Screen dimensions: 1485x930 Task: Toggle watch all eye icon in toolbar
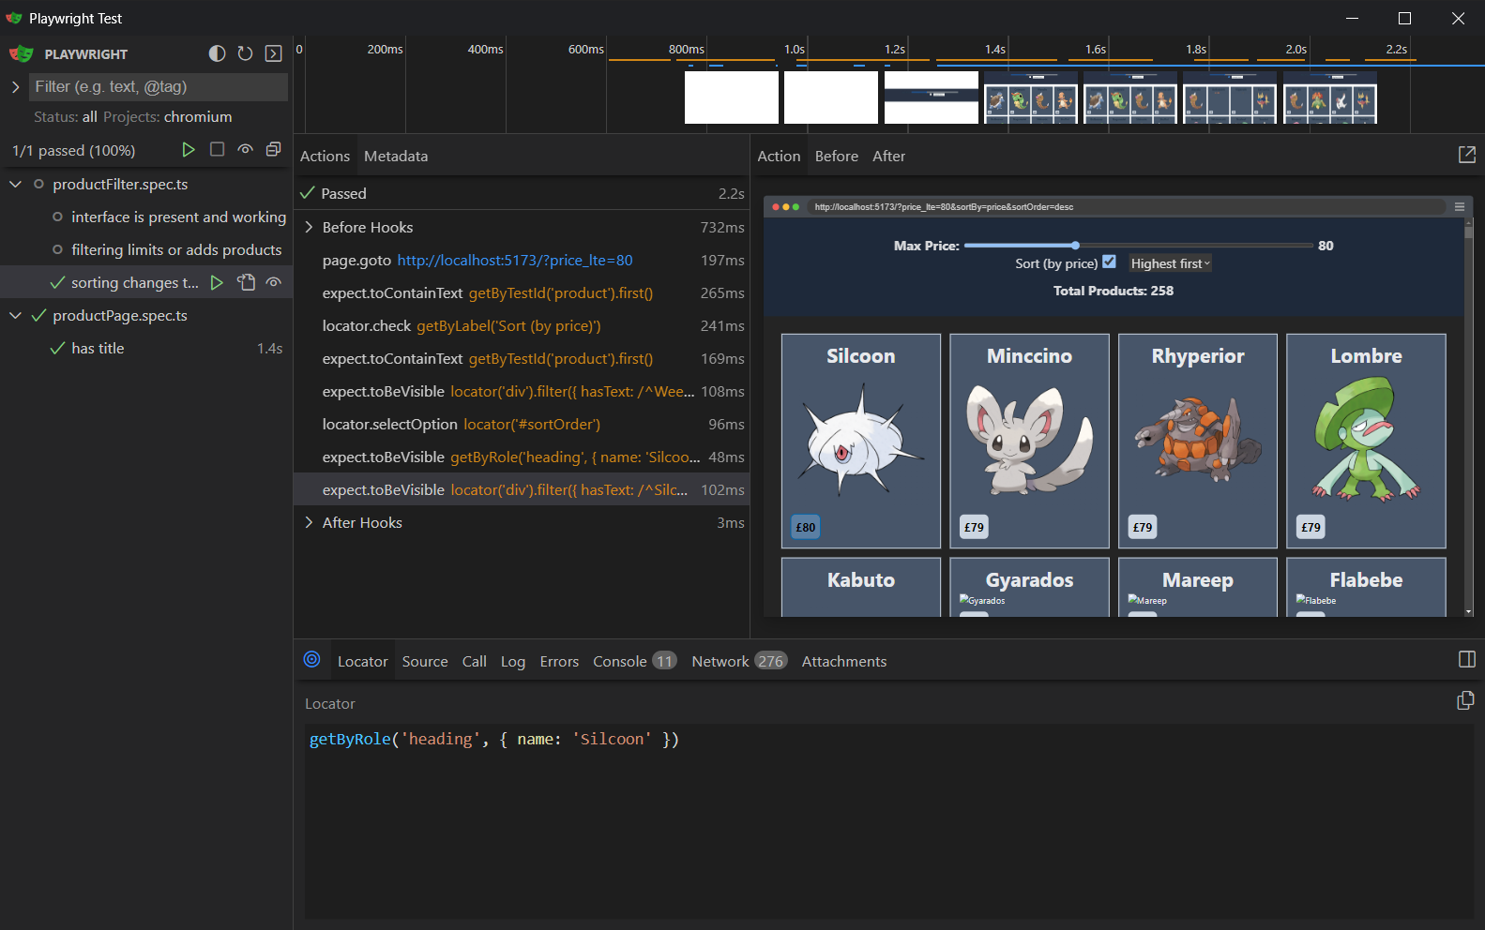point(245,149)
